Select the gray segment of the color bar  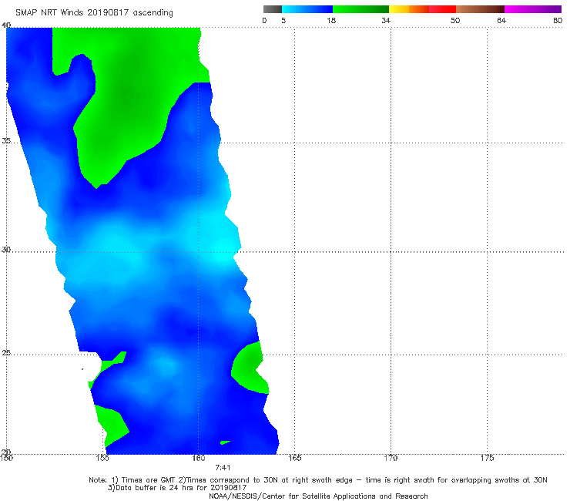point(273,9)
